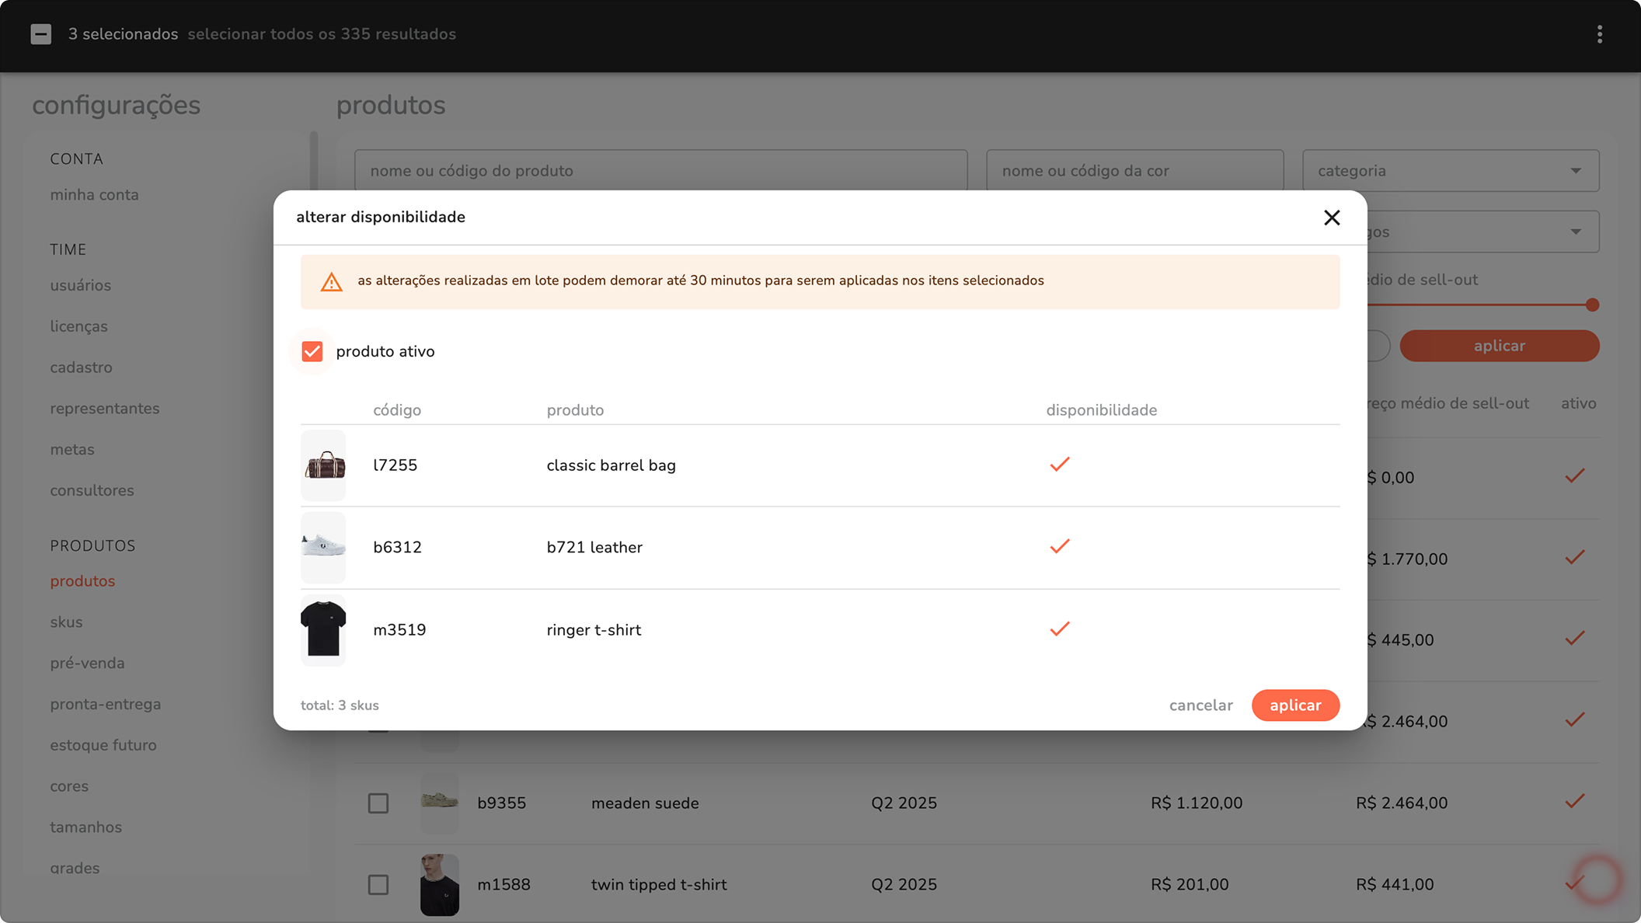Click the barrel bag product thumbnail
This screenshot has width=1641, height=923.
tap(324, 465)
